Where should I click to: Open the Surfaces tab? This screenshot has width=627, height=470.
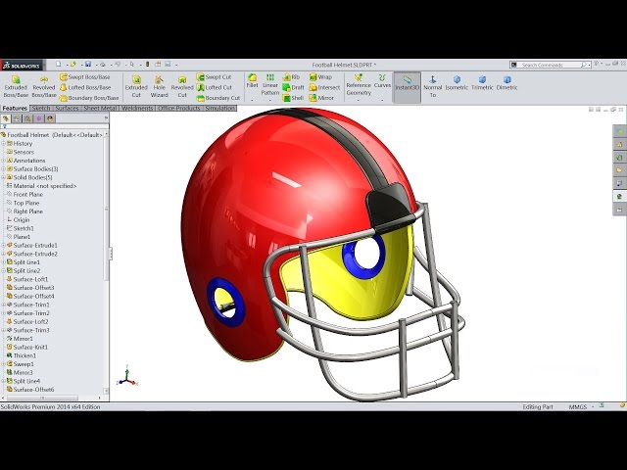[x=67, y=109]
